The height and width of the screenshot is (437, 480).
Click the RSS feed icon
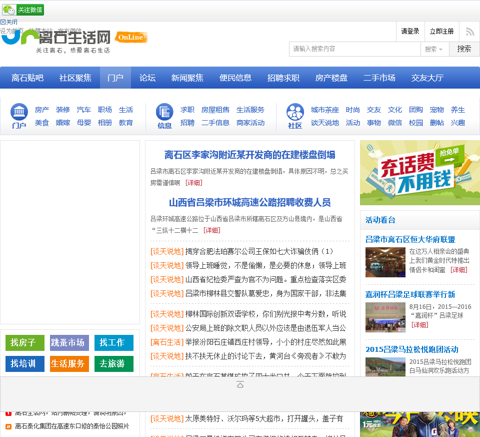coord(469,32)
